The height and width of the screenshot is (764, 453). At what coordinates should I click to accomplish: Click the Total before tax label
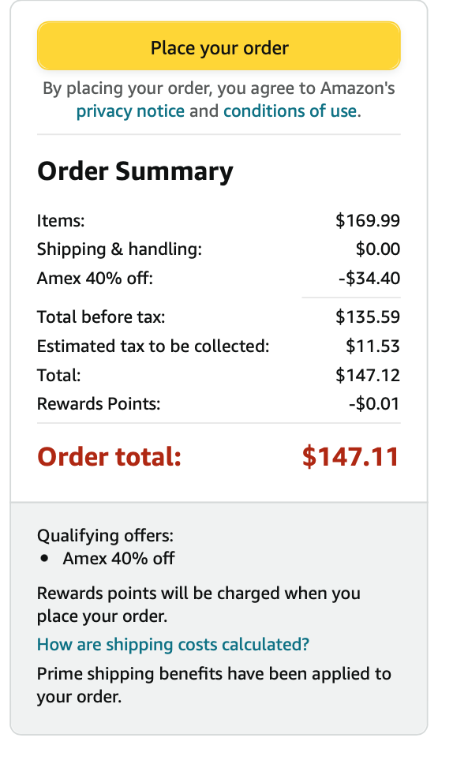(101, 317)
